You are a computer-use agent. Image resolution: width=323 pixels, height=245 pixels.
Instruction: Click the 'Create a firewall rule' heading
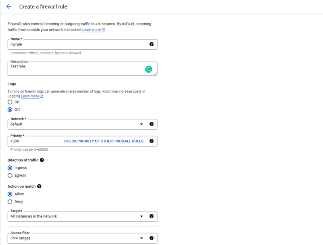43,6
